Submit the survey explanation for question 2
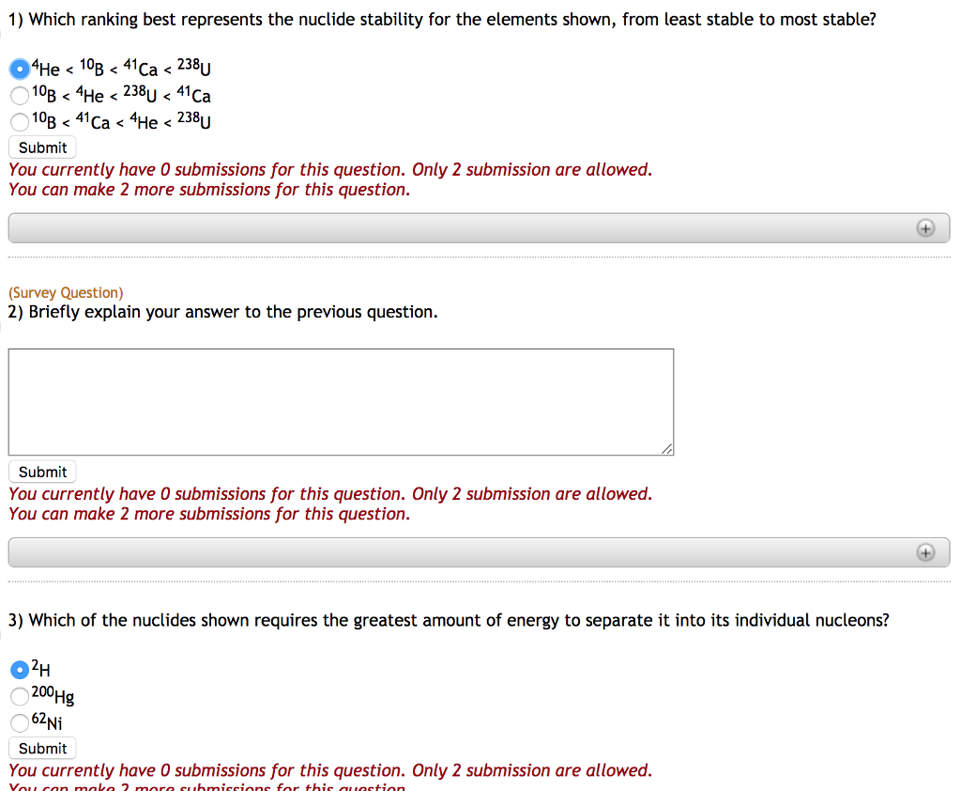 [x=42, y=472]
